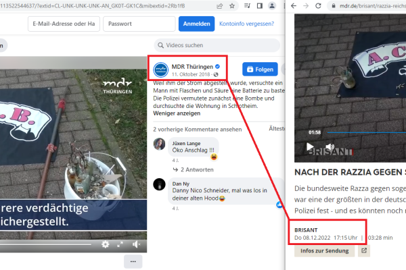Click the verified badge next to MDR Thüringen

pos(217,67)
